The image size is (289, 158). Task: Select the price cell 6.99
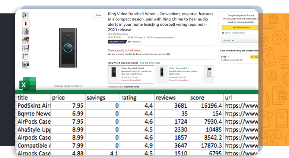point(68,114)
